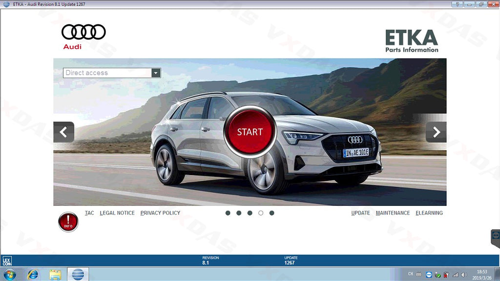
Task: Click the red INFO exclamation icon
Action: (x=68, y=222)
